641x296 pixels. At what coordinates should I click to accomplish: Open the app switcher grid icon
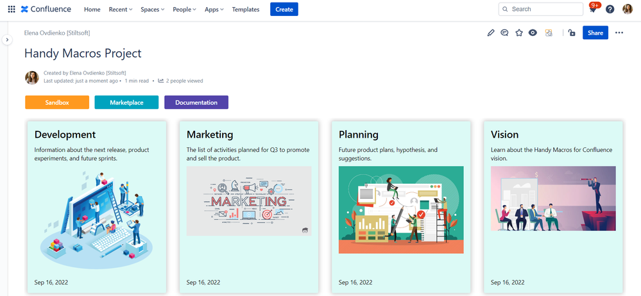point(12,9)
